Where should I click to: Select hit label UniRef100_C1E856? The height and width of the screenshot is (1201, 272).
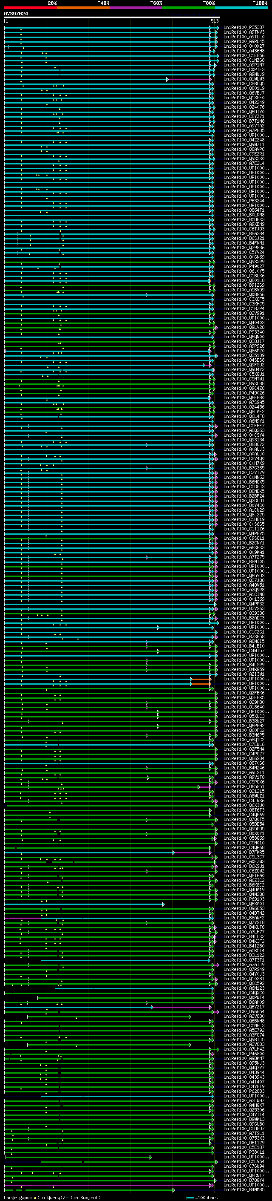(x=244, y=55)
